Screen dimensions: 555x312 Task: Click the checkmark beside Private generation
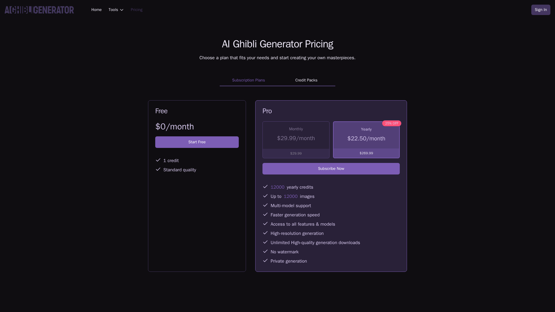265,261
